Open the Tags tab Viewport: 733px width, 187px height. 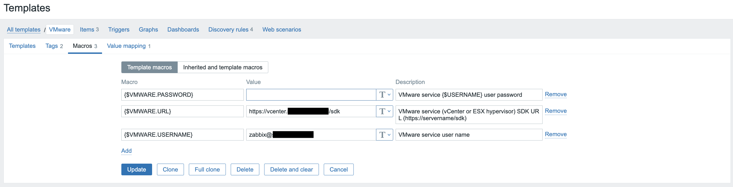(x=54, y=46)
